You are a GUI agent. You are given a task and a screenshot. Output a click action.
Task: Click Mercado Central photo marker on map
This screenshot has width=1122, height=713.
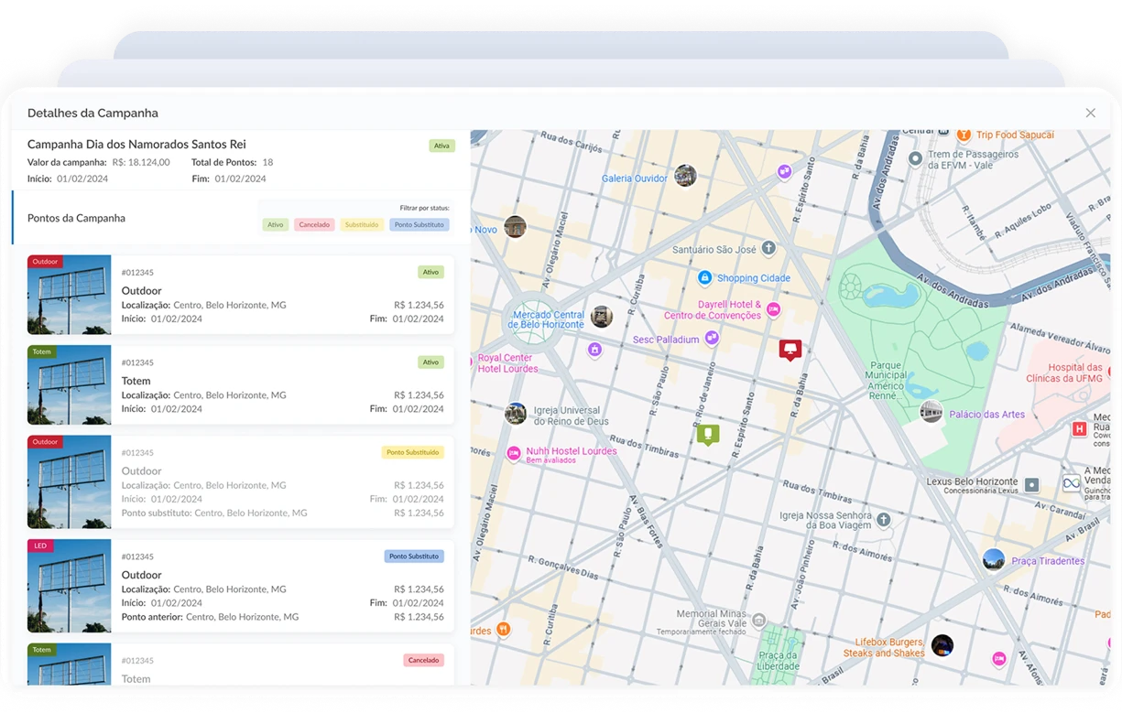602,317
